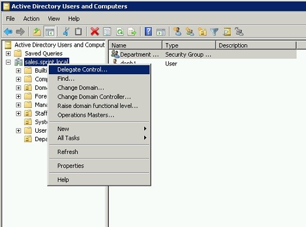Click the Cut scissors toolbar icon
This screenshot has height=227, width=306.
pyautogui.click(x=66, y=31)
